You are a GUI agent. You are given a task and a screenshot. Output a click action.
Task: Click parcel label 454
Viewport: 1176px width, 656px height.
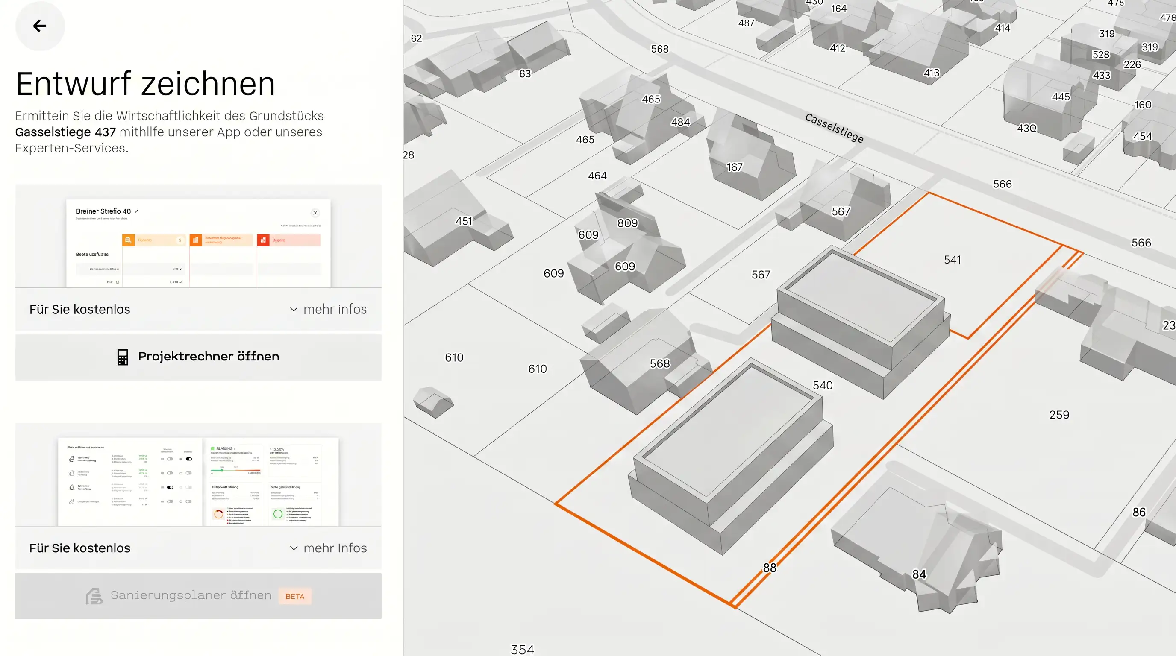click(1143, 136)
